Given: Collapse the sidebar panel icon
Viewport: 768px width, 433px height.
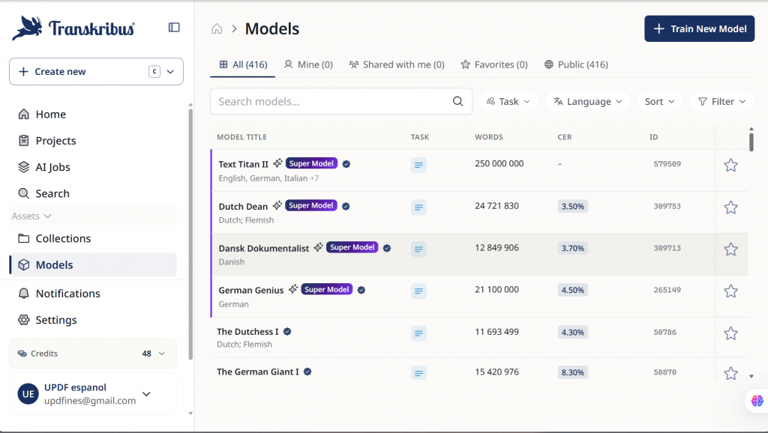Looking at the screenshot, I should point(174,28).
